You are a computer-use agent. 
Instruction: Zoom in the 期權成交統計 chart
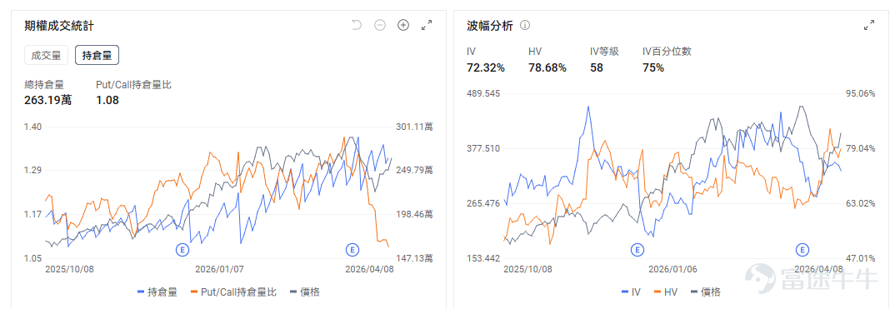click(403, 25)
